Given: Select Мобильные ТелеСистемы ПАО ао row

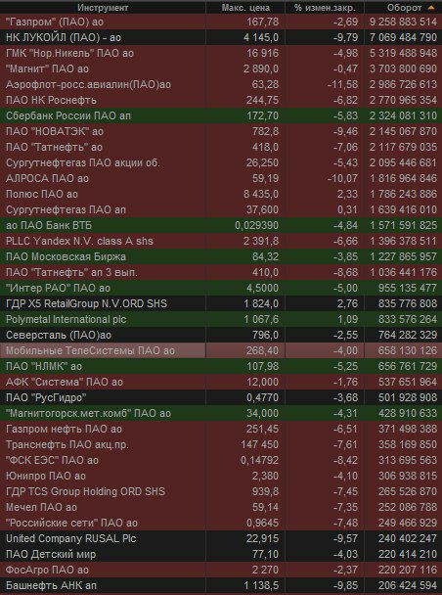Looking at the screenshot, I should click(x=221, y=350).
